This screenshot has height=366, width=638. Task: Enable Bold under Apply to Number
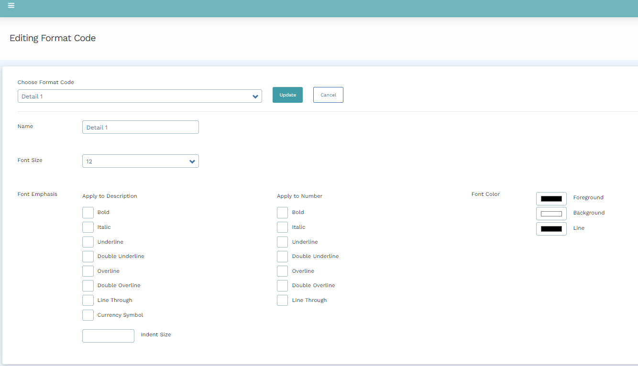[283, 212]
